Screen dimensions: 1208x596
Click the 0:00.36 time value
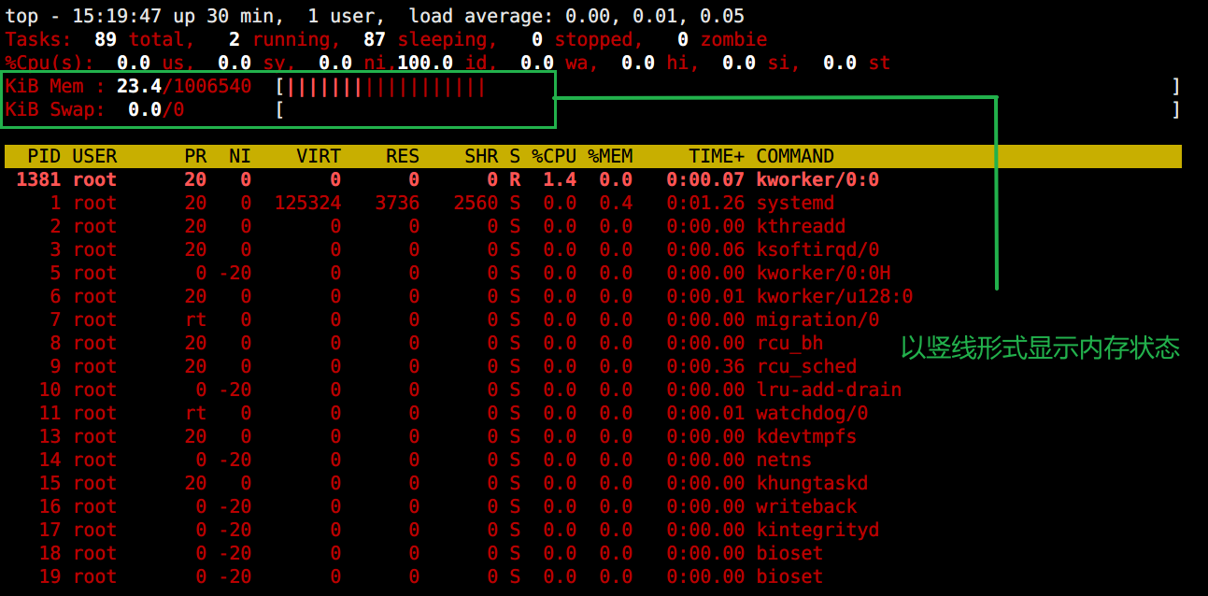pyautogui.click(x=705, y=366)
